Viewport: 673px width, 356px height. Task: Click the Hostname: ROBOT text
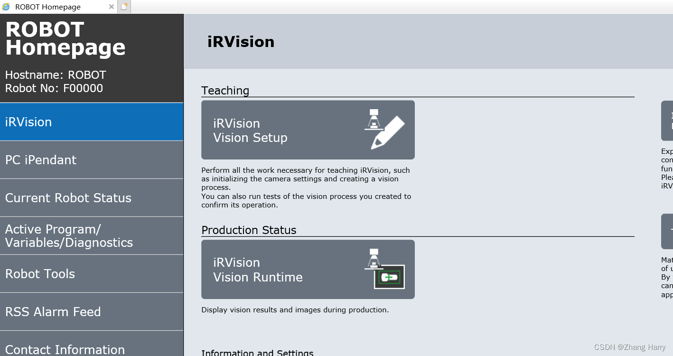coord(56,75)
